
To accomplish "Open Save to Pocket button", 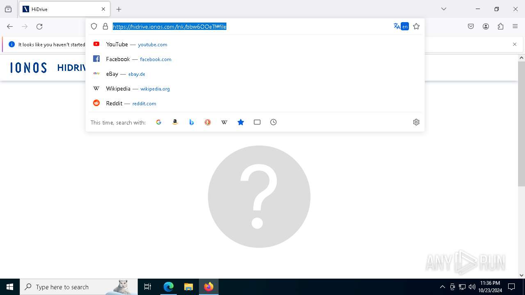I will (x=471, y=27).
